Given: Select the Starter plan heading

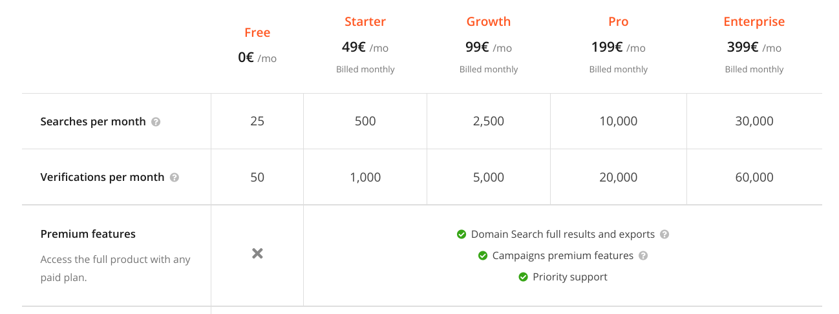Looking at the screenshot, I should coord(365,22).
